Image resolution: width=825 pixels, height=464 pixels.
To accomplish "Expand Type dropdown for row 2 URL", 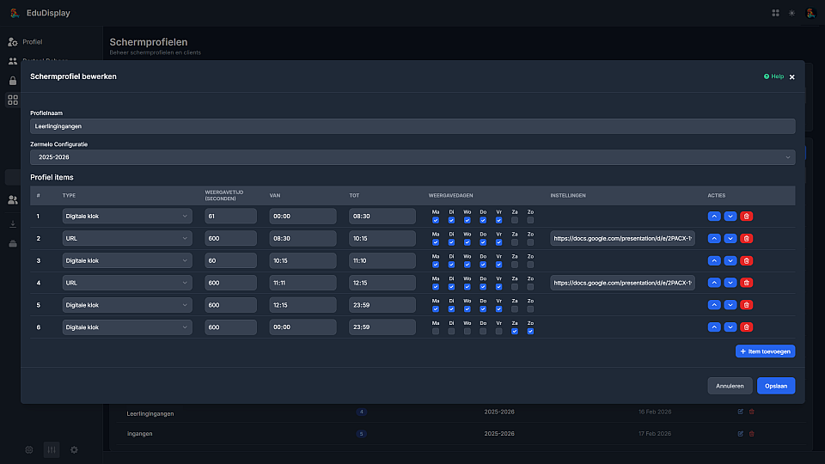I will coord(127,239).
